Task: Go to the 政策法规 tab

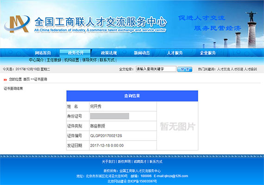Action: tap(109, 53)
